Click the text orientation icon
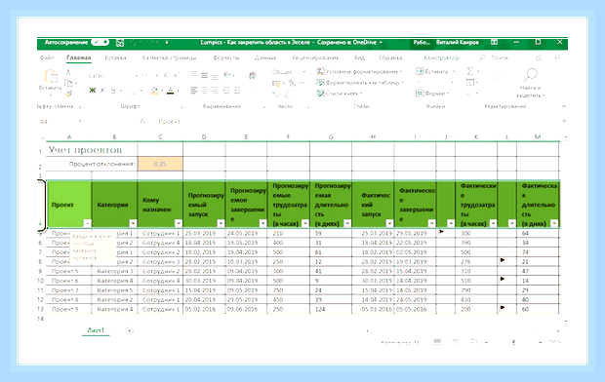Image resolution: width=605 pixels, height=382 pixels. tap(227, 75)
